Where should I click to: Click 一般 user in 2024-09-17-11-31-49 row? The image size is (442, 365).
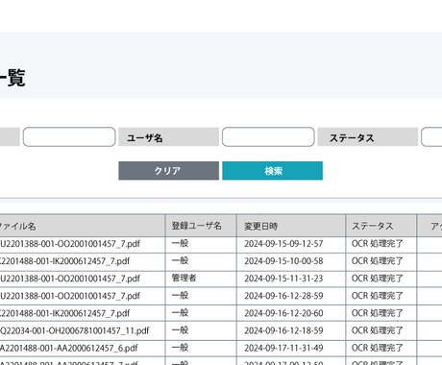(x=180, y=348)
